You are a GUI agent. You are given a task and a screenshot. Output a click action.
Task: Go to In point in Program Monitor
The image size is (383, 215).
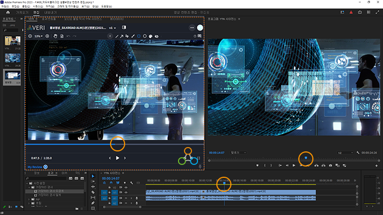[280, 165]
